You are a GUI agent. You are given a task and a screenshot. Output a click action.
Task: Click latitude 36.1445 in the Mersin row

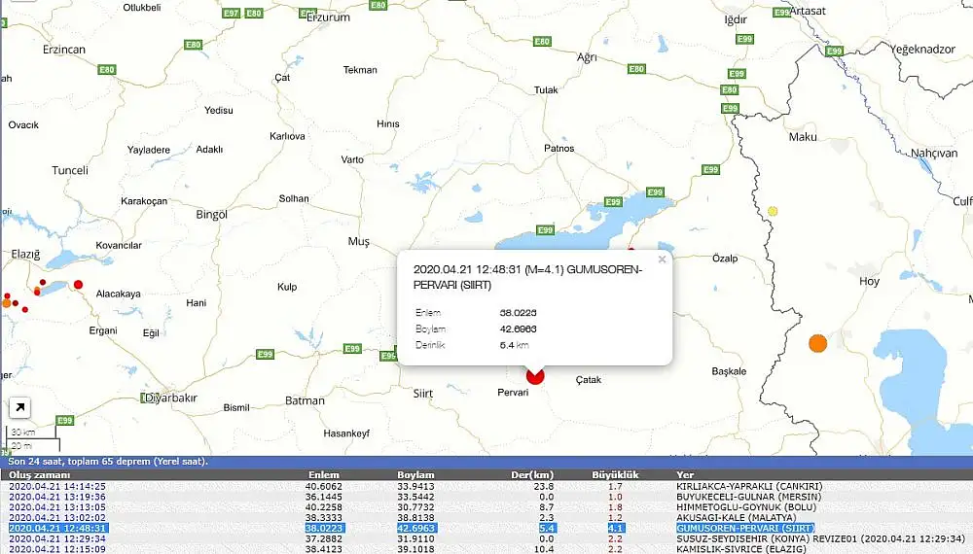tap(323, 497)
